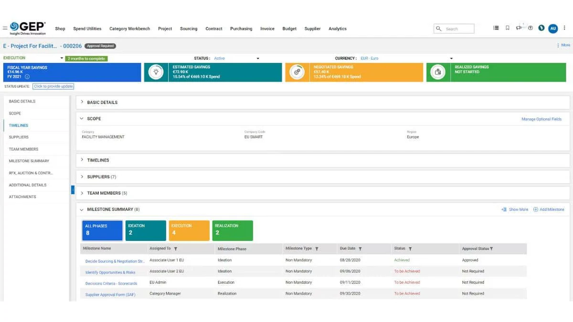Image resolution: width=573 pixels, height=322 pixels.
Task: Filter the Milestone Type column
Action: 317,249
